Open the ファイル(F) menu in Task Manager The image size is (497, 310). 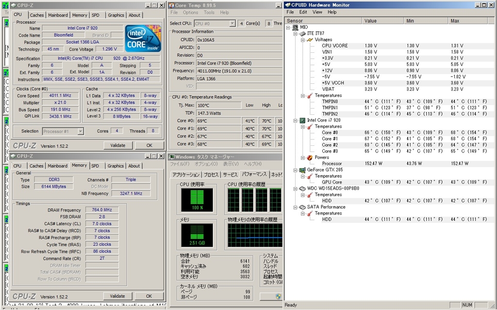pos(180,164)
